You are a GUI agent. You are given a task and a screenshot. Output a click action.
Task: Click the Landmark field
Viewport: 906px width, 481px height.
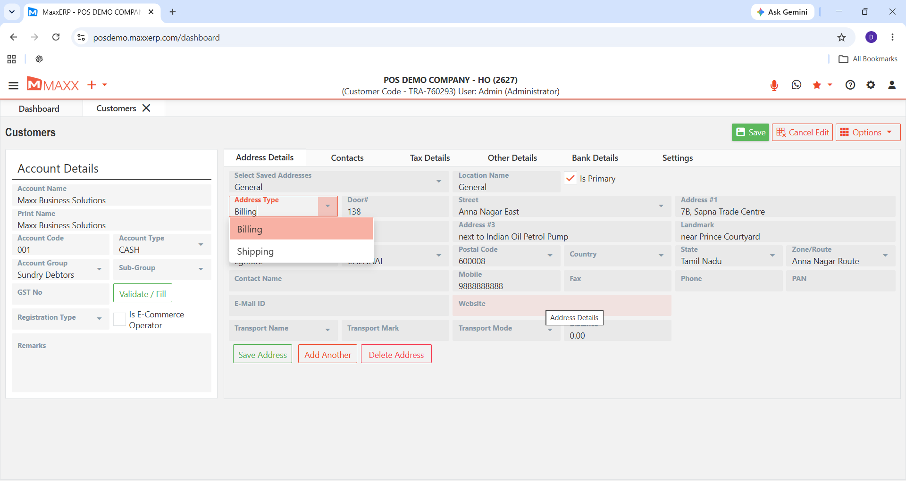pos(785,231)
